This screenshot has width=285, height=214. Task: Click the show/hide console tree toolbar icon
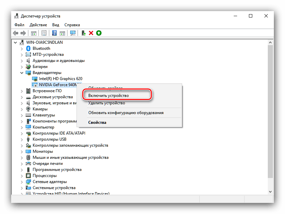coord(34,33)
